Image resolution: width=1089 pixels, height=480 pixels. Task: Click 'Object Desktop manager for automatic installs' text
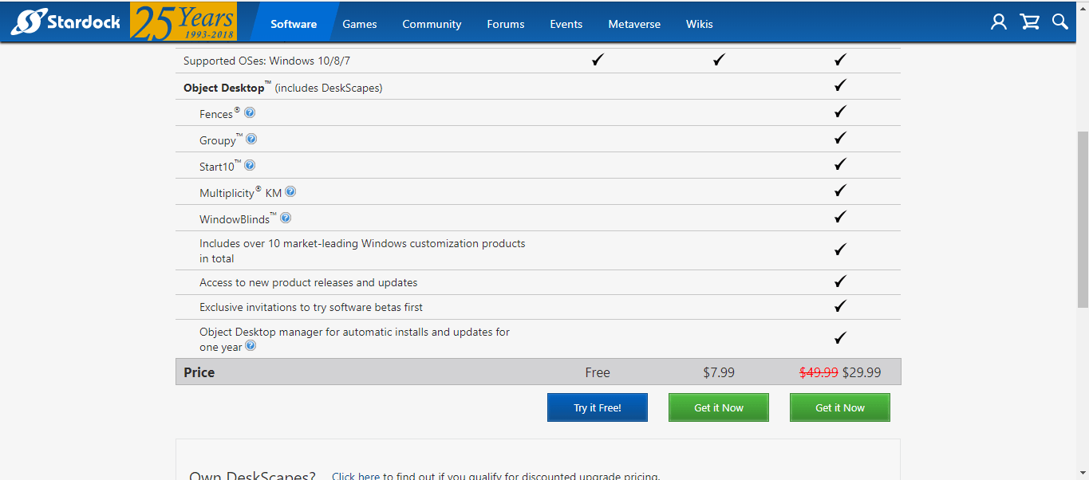(354, 339)
